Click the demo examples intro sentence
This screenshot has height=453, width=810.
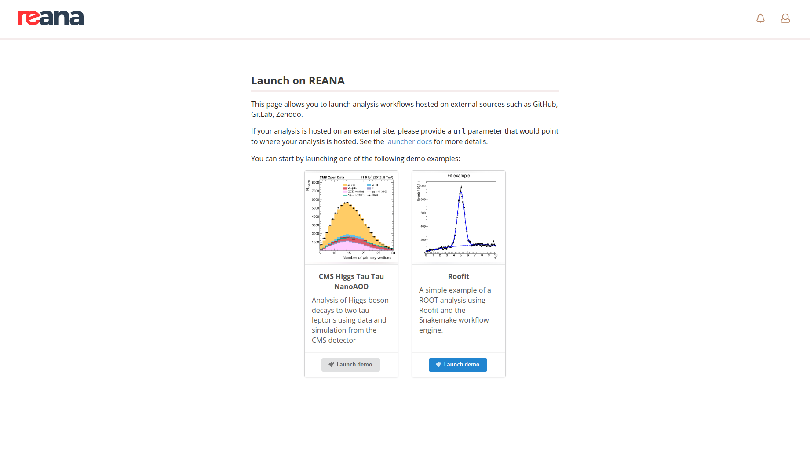click(355, 159)
